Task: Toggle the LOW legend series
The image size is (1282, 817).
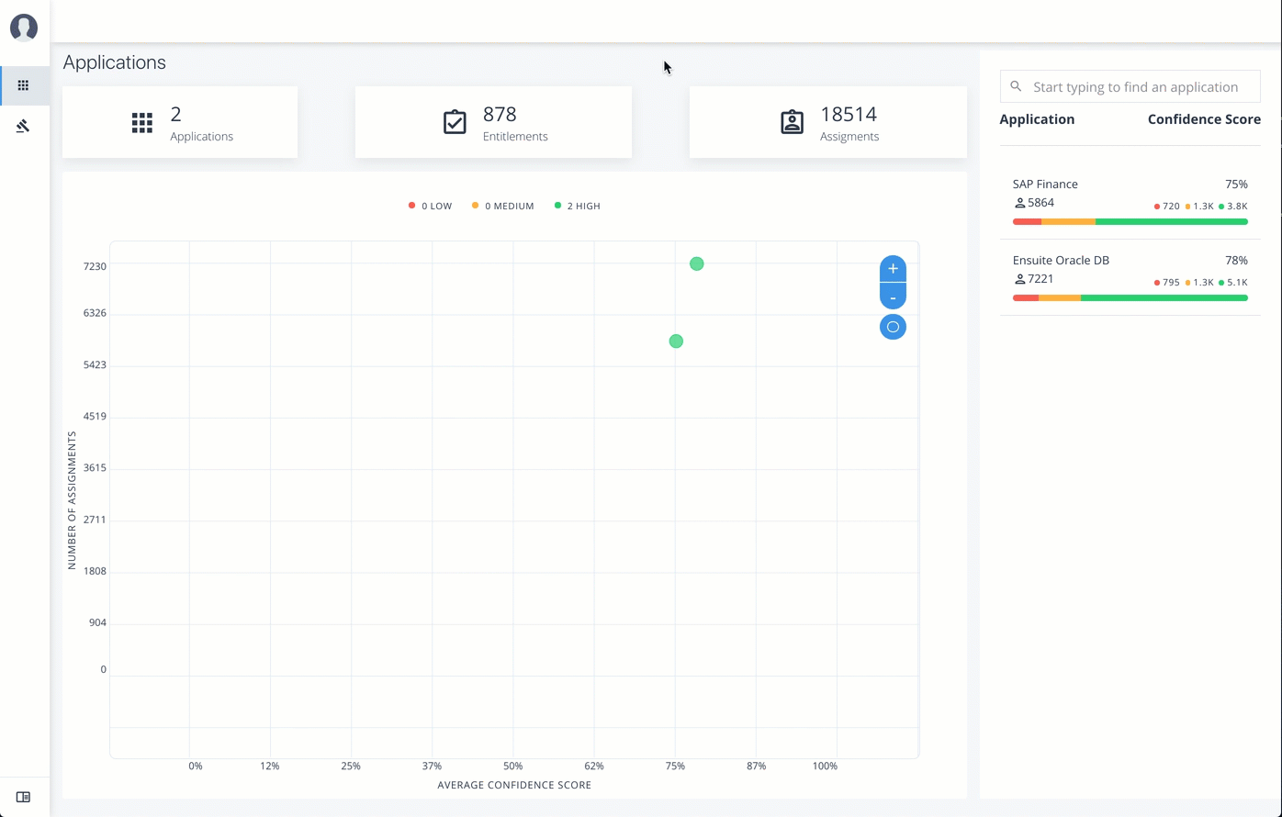Action: point(431,207)
